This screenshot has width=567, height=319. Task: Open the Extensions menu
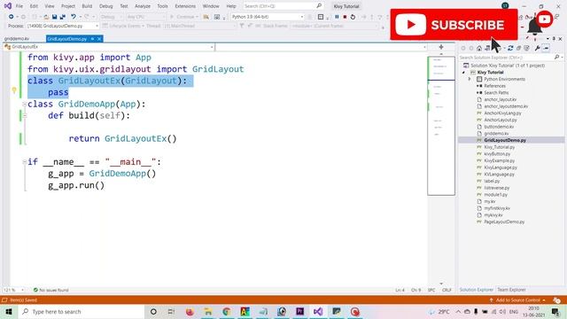(185, 6)
